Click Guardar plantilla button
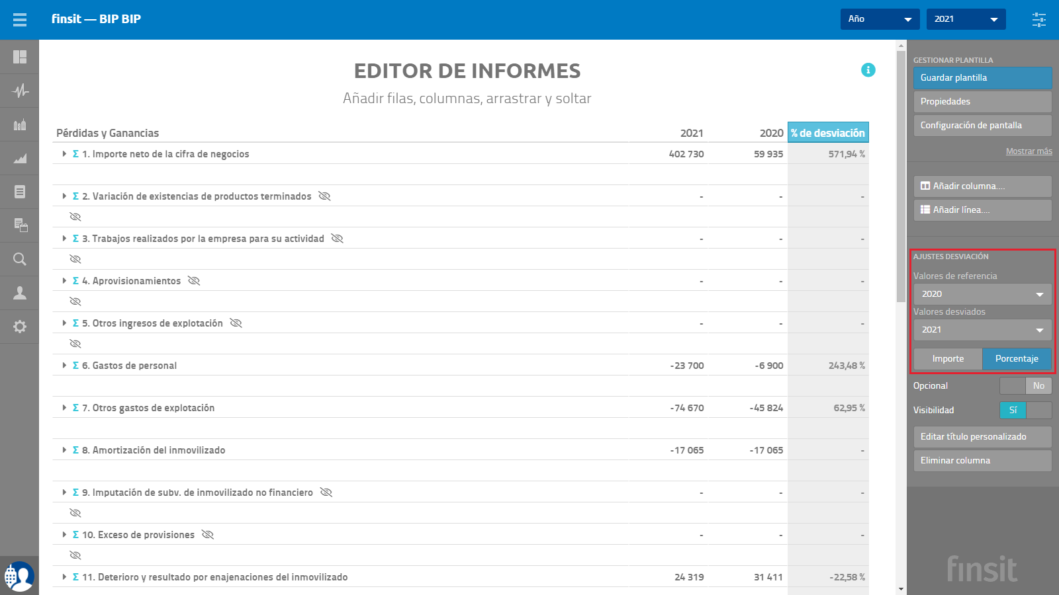This screenshot has width=1059, height=595. pyautogui.click(x=982, y=78)
